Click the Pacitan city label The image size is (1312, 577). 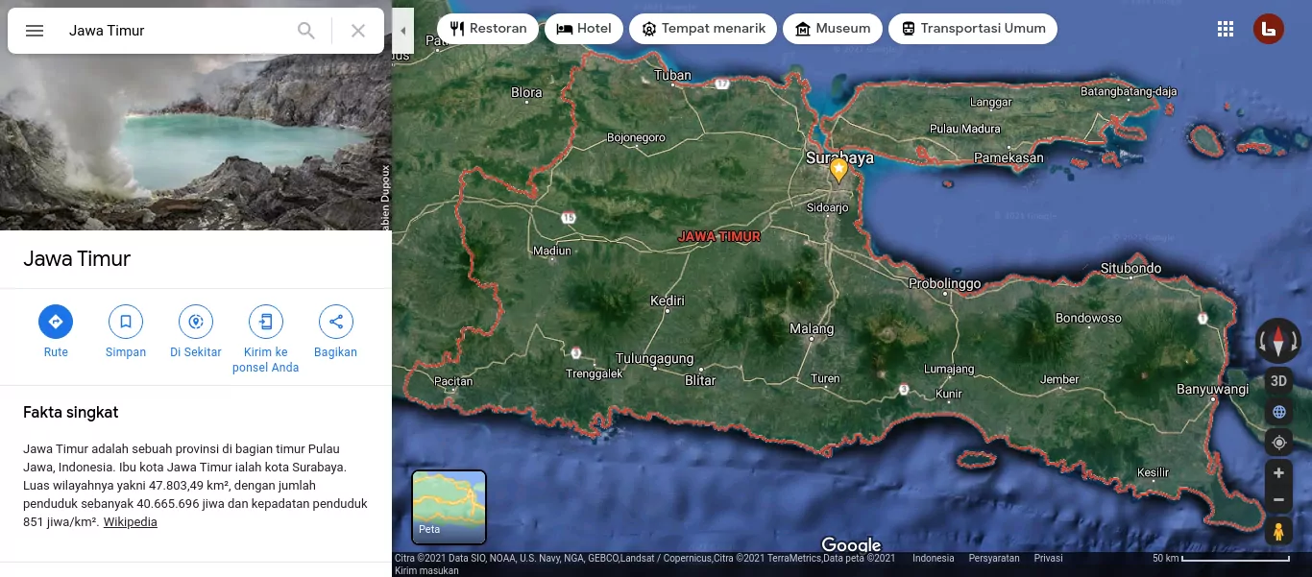(x=453, y=381)
